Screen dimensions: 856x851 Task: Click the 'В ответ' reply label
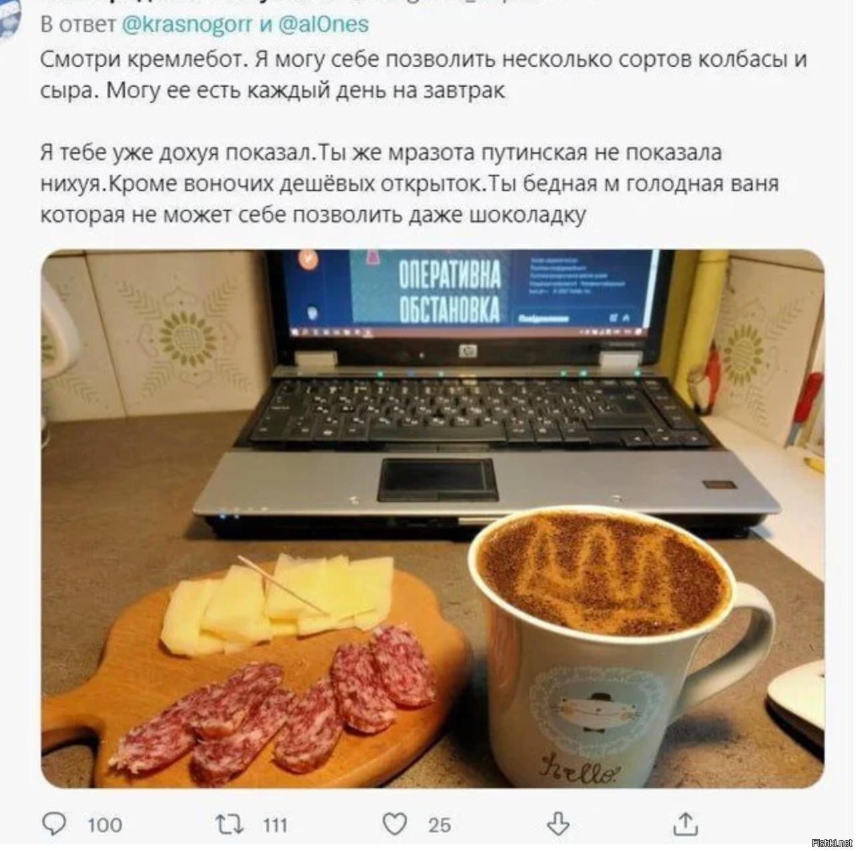tap(78, 25)
